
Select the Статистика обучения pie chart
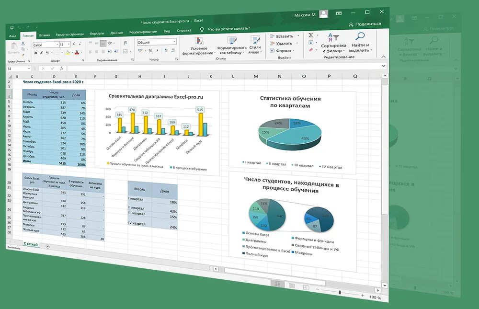(x=292, y=132)
